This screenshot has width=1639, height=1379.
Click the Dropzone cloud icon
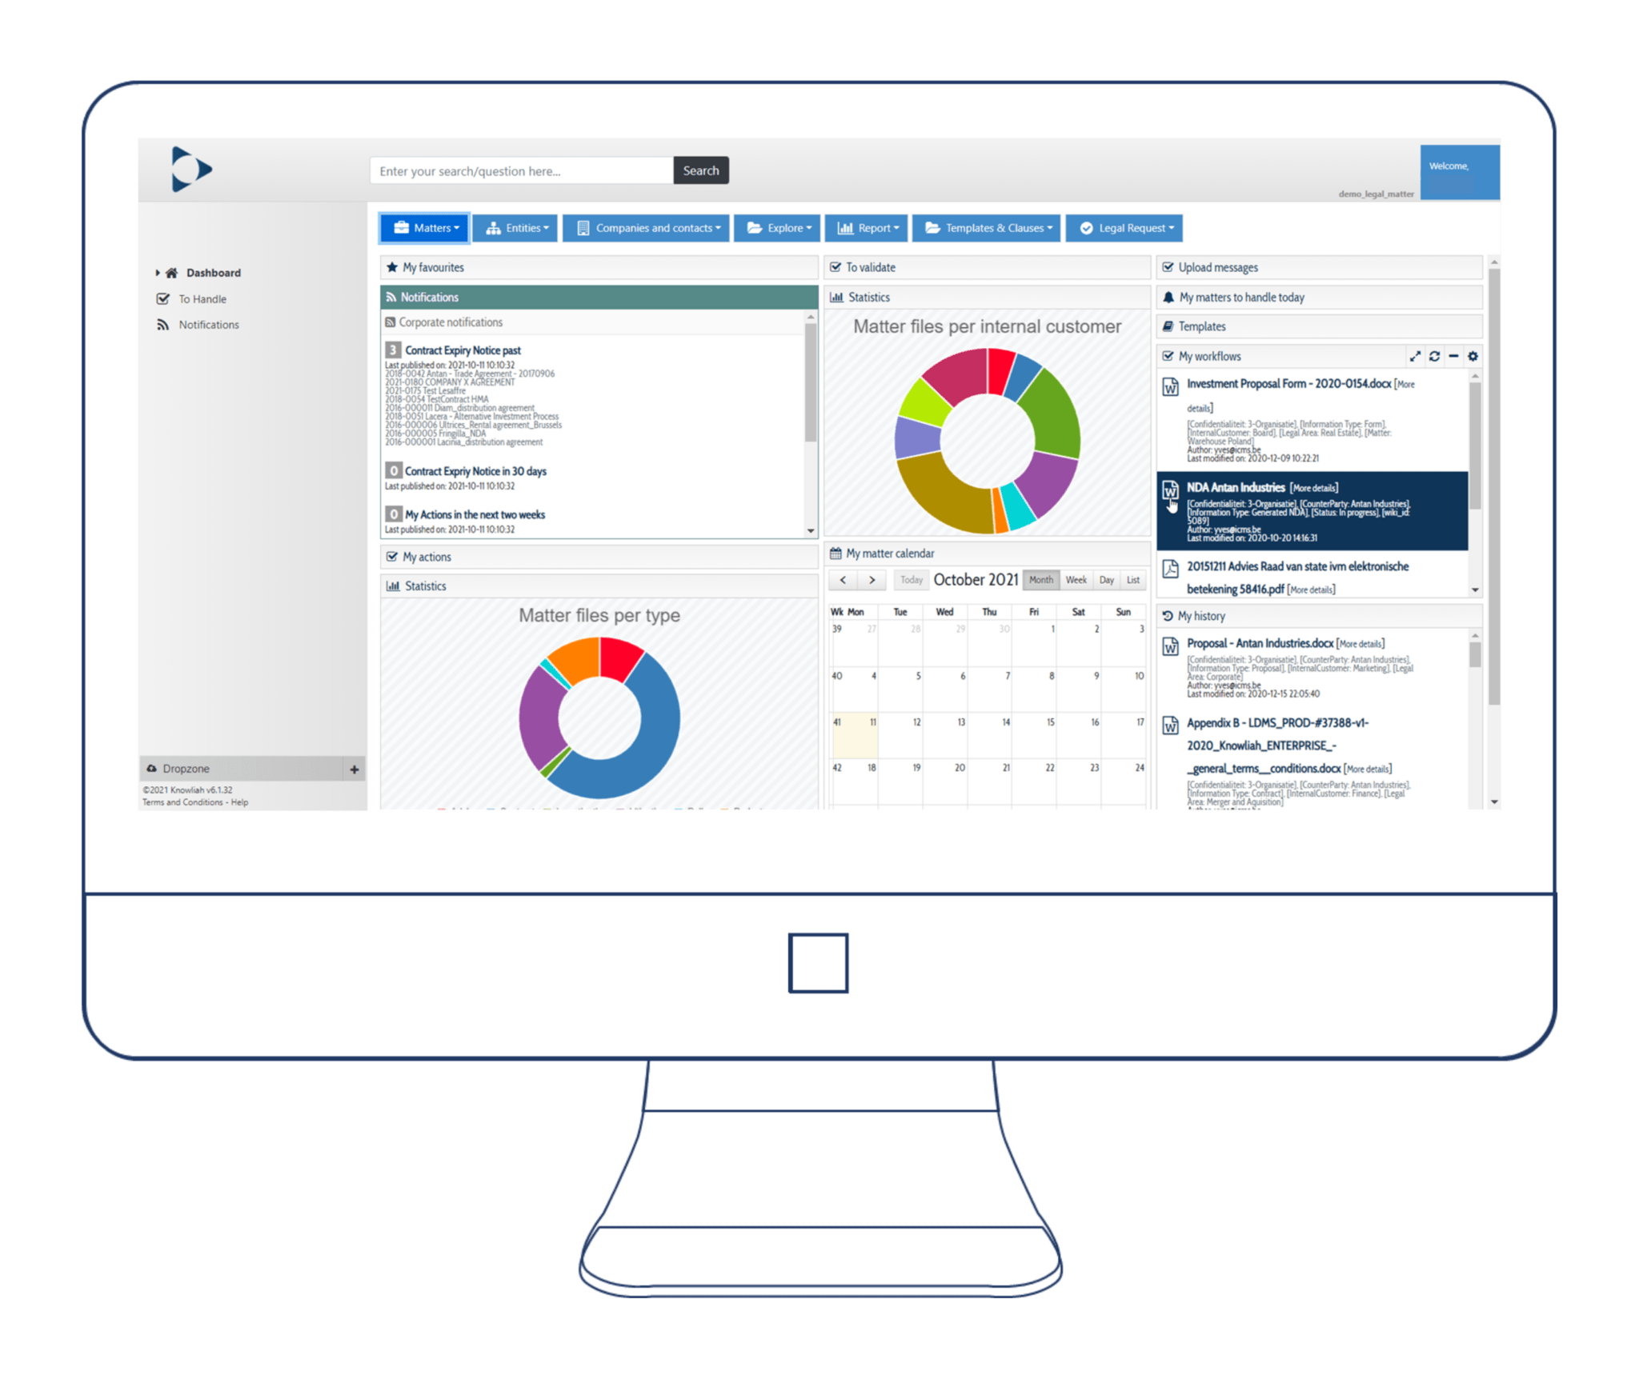(x=151, y=768)
